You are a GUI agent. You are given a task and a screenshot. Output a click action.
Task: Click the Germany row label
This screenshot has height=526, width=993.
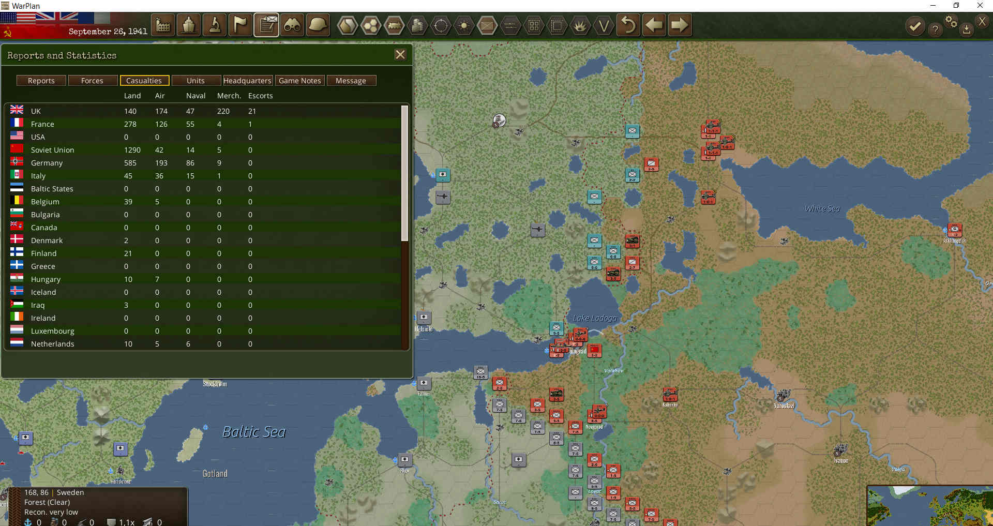point(47,163)
